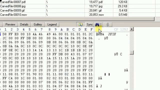
Task: Click column header F in hex view
Action: (x=91, y=29)
